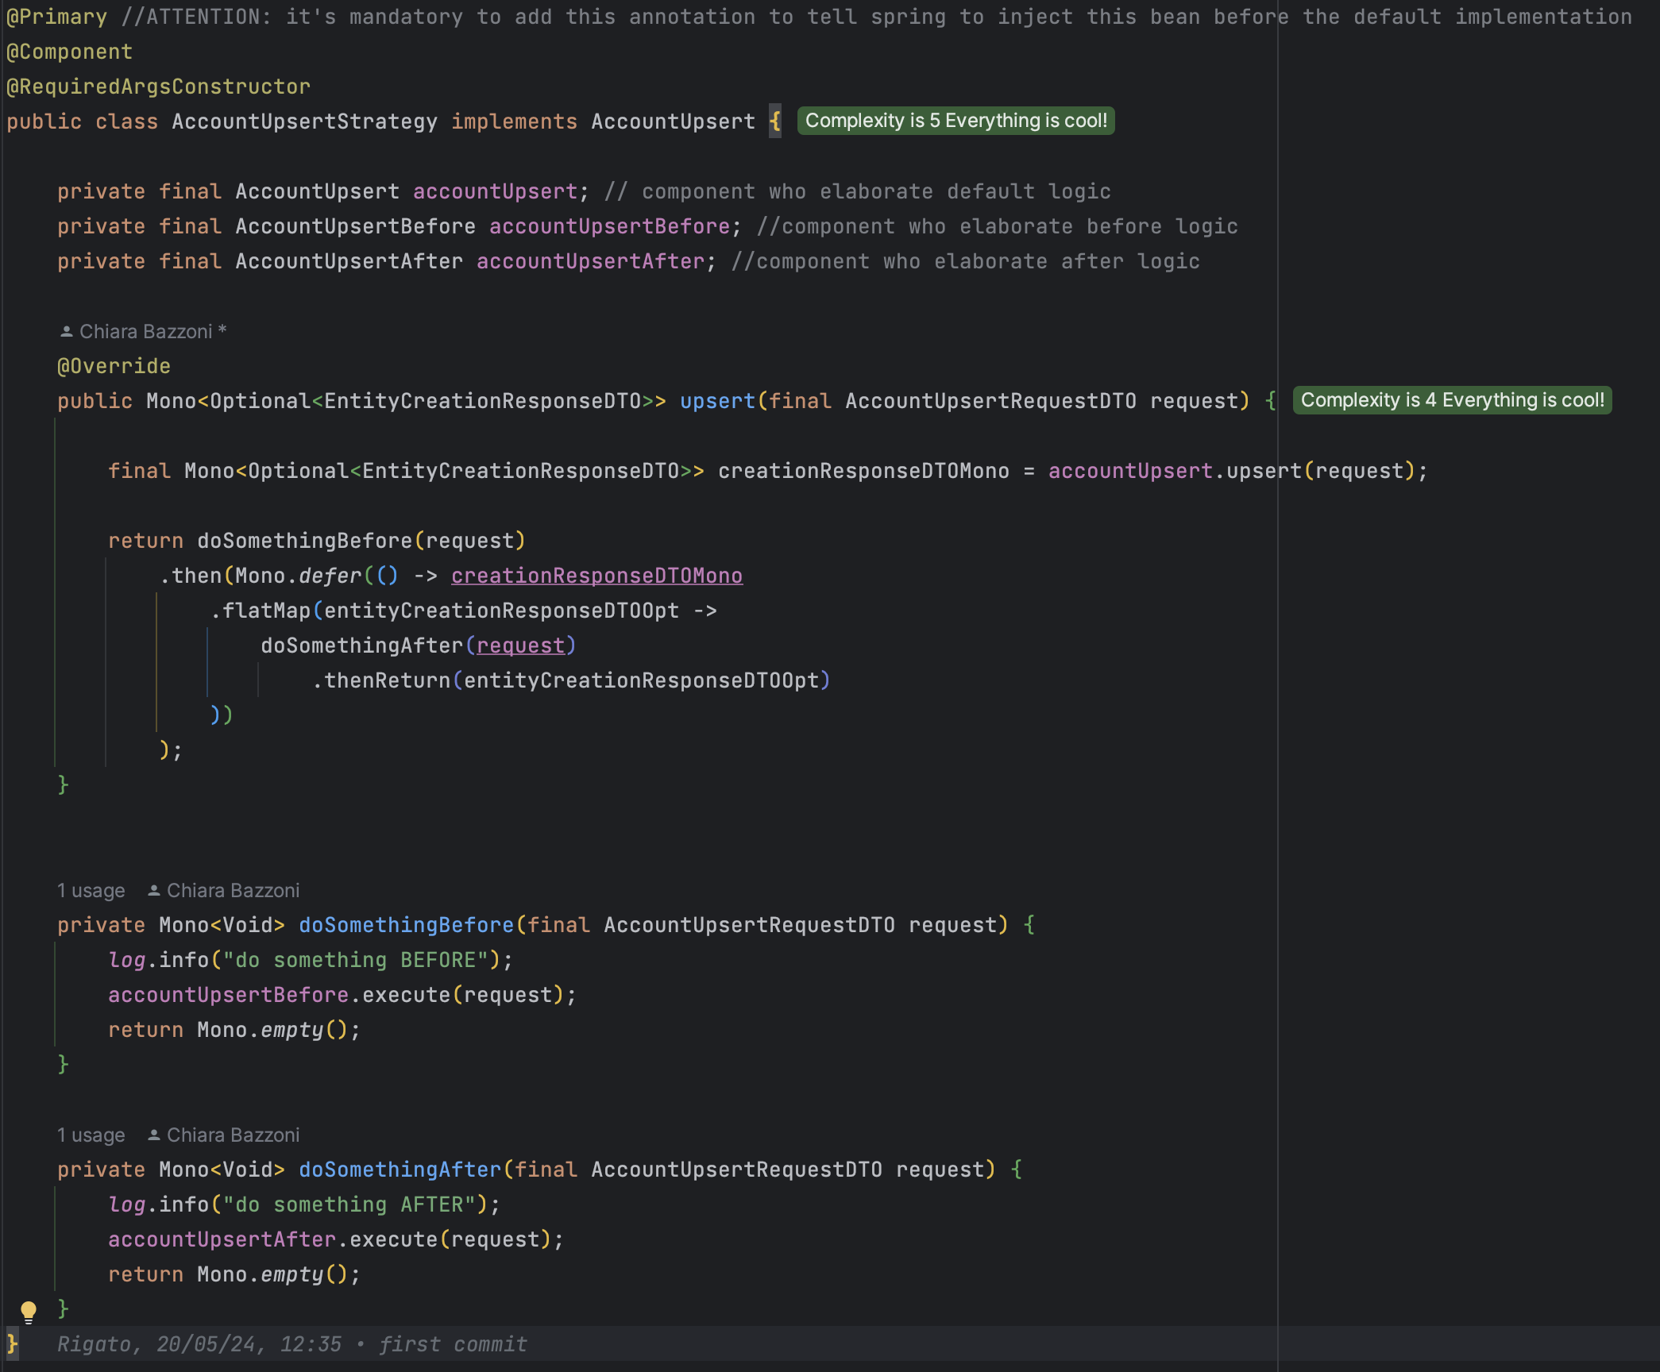
Task: Click the '//component who elaborate after logic' comment
Action: click(x=965, y=261)
